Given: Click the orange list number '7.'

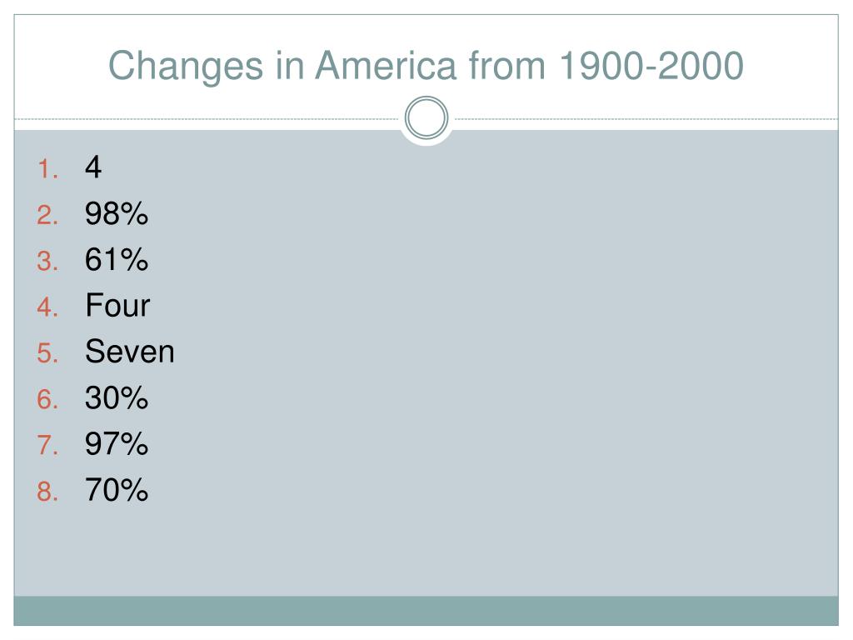Looking at the screenshot, I should point(47,445).
